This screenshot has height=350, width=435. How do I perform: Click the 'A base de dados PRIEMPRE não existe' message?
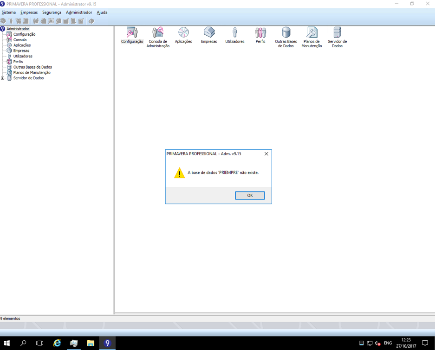click(x=223, y=172)
